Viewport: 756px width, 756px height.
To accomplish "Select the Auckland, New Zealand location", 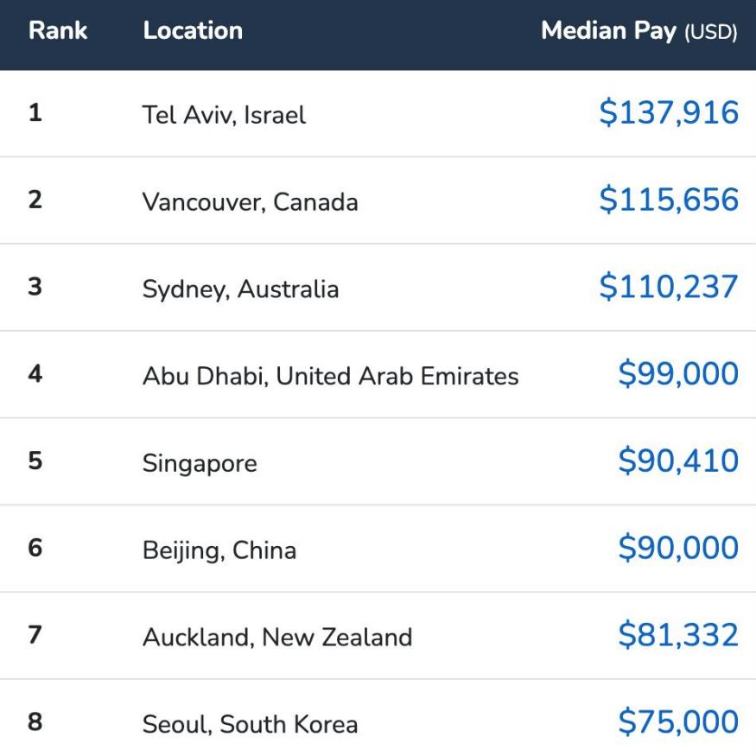I will coord(277,637).
